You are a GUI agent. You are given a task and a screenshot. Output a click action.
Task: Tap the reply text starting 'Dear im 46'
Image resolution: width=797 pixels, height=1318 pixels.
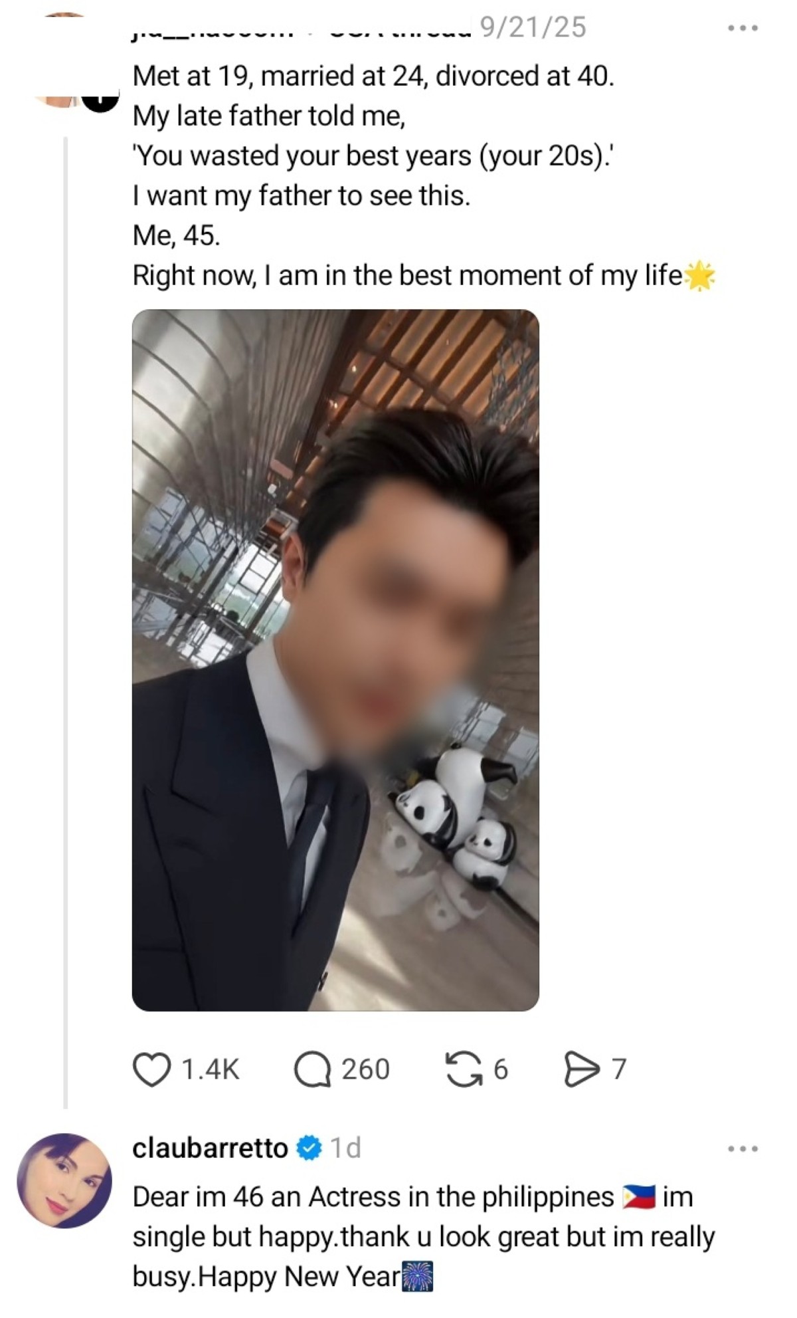pyautogui.click(x=424, y=1237)
